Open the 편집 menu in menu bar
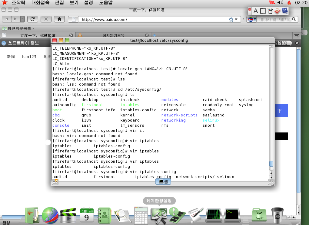The image size is (309, 225). 59,3
